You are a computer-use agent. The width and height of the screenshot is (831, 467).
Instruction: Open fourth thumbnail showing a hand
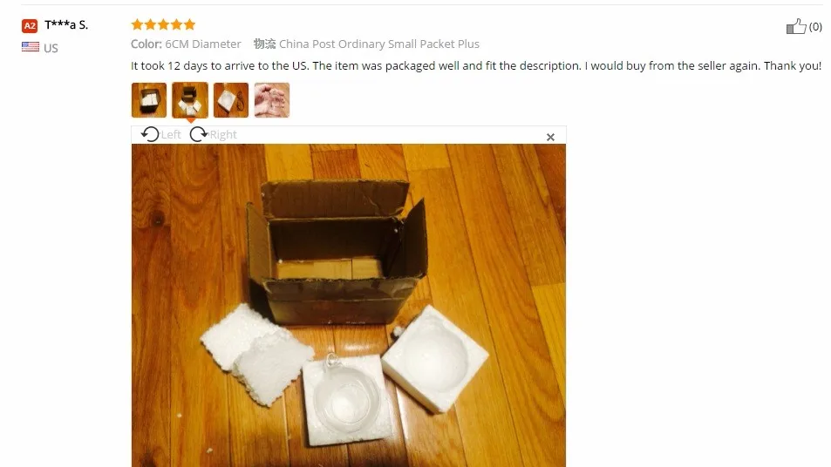coord(272,100)
